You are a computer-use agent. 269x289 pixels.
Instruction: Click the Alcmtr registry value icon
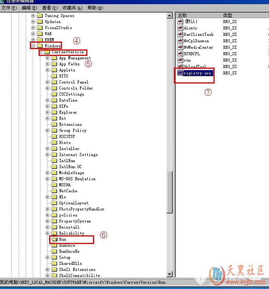click(x=180, y=28)
